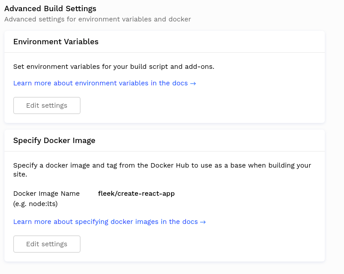Click Edit settings under Environment Variables

[x=47, y=105]
